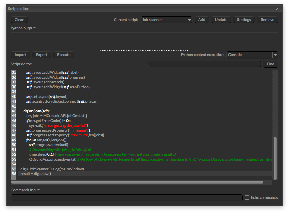Click the splitter handle below Python output
Image resolution: width=289 pixels, height=213 pixels.
pos(144,50)
